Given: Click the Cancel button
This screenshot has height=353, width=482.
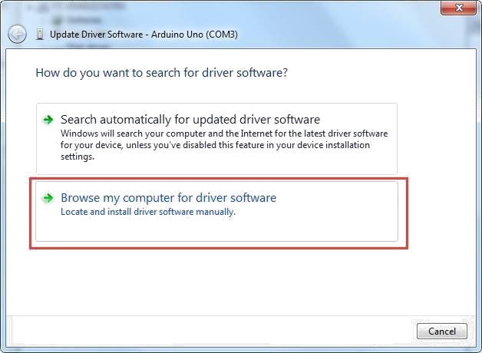Looking at the screenshot, I should tap(442, 332).
